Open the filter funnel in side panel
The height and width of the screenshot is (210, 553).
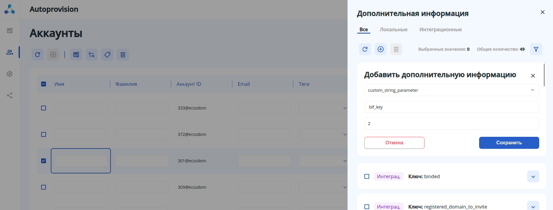[x=536, y=49]
